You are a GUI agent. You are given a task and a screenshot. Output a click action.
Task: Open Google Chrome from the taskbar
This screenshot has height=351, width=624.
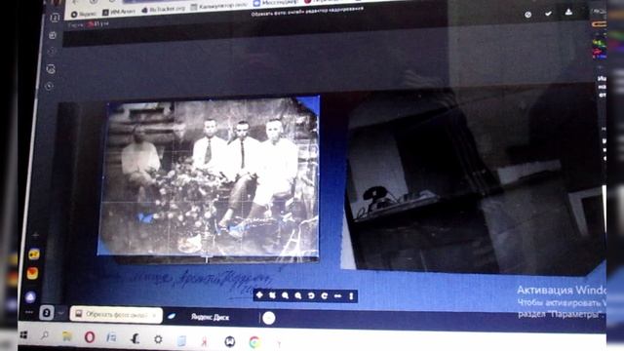point(254,342)
